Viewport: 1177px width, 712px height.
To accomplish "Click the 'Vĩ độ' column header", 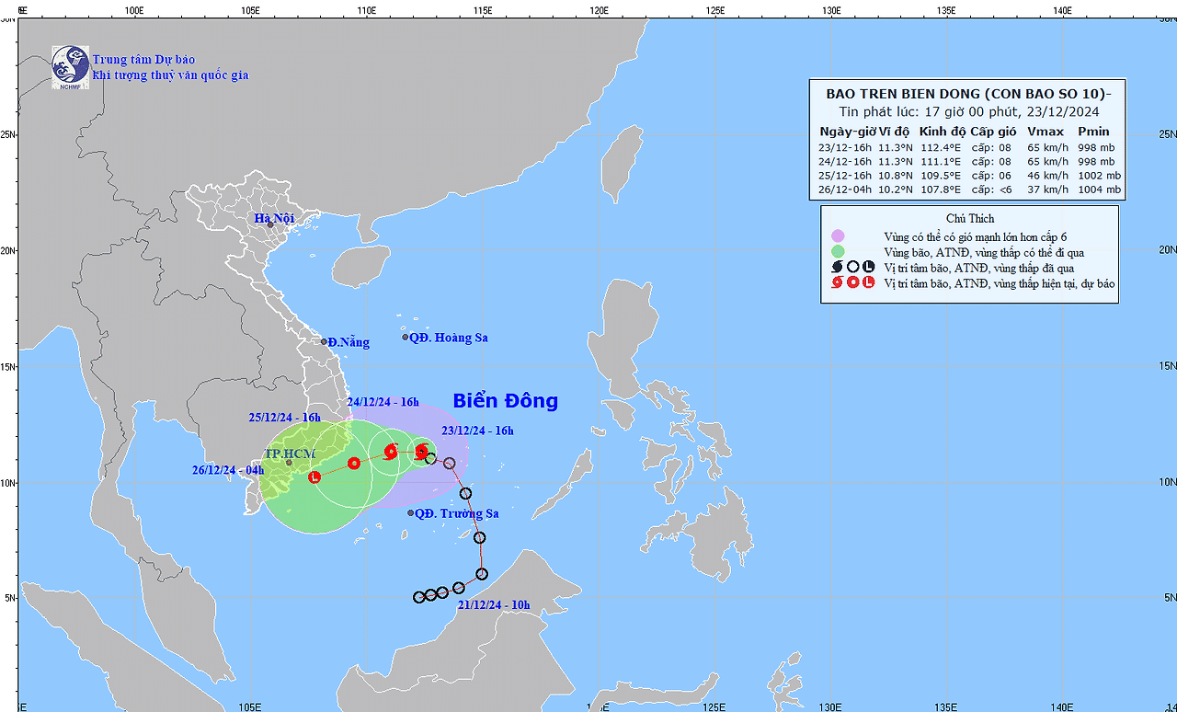I will click(896, 132).
